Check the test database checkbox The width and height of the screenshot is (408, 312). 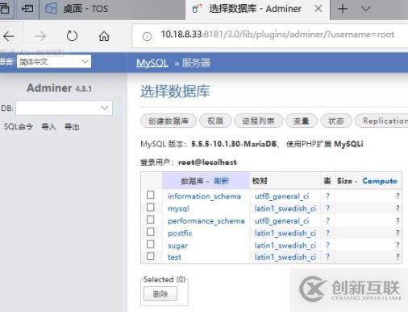point(151,256)
